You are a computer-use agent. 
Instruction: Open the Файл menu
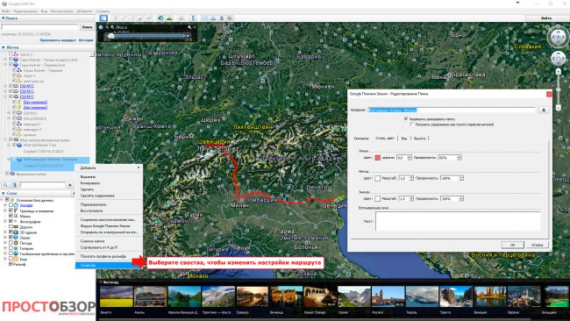click(x=6, y=11)
